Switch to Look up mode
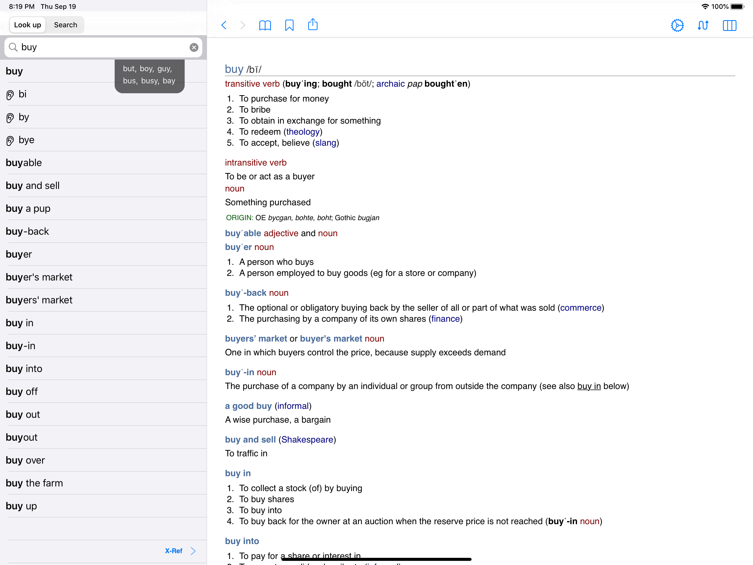Viewport: 753px width, 565px height. click(28, 25)
